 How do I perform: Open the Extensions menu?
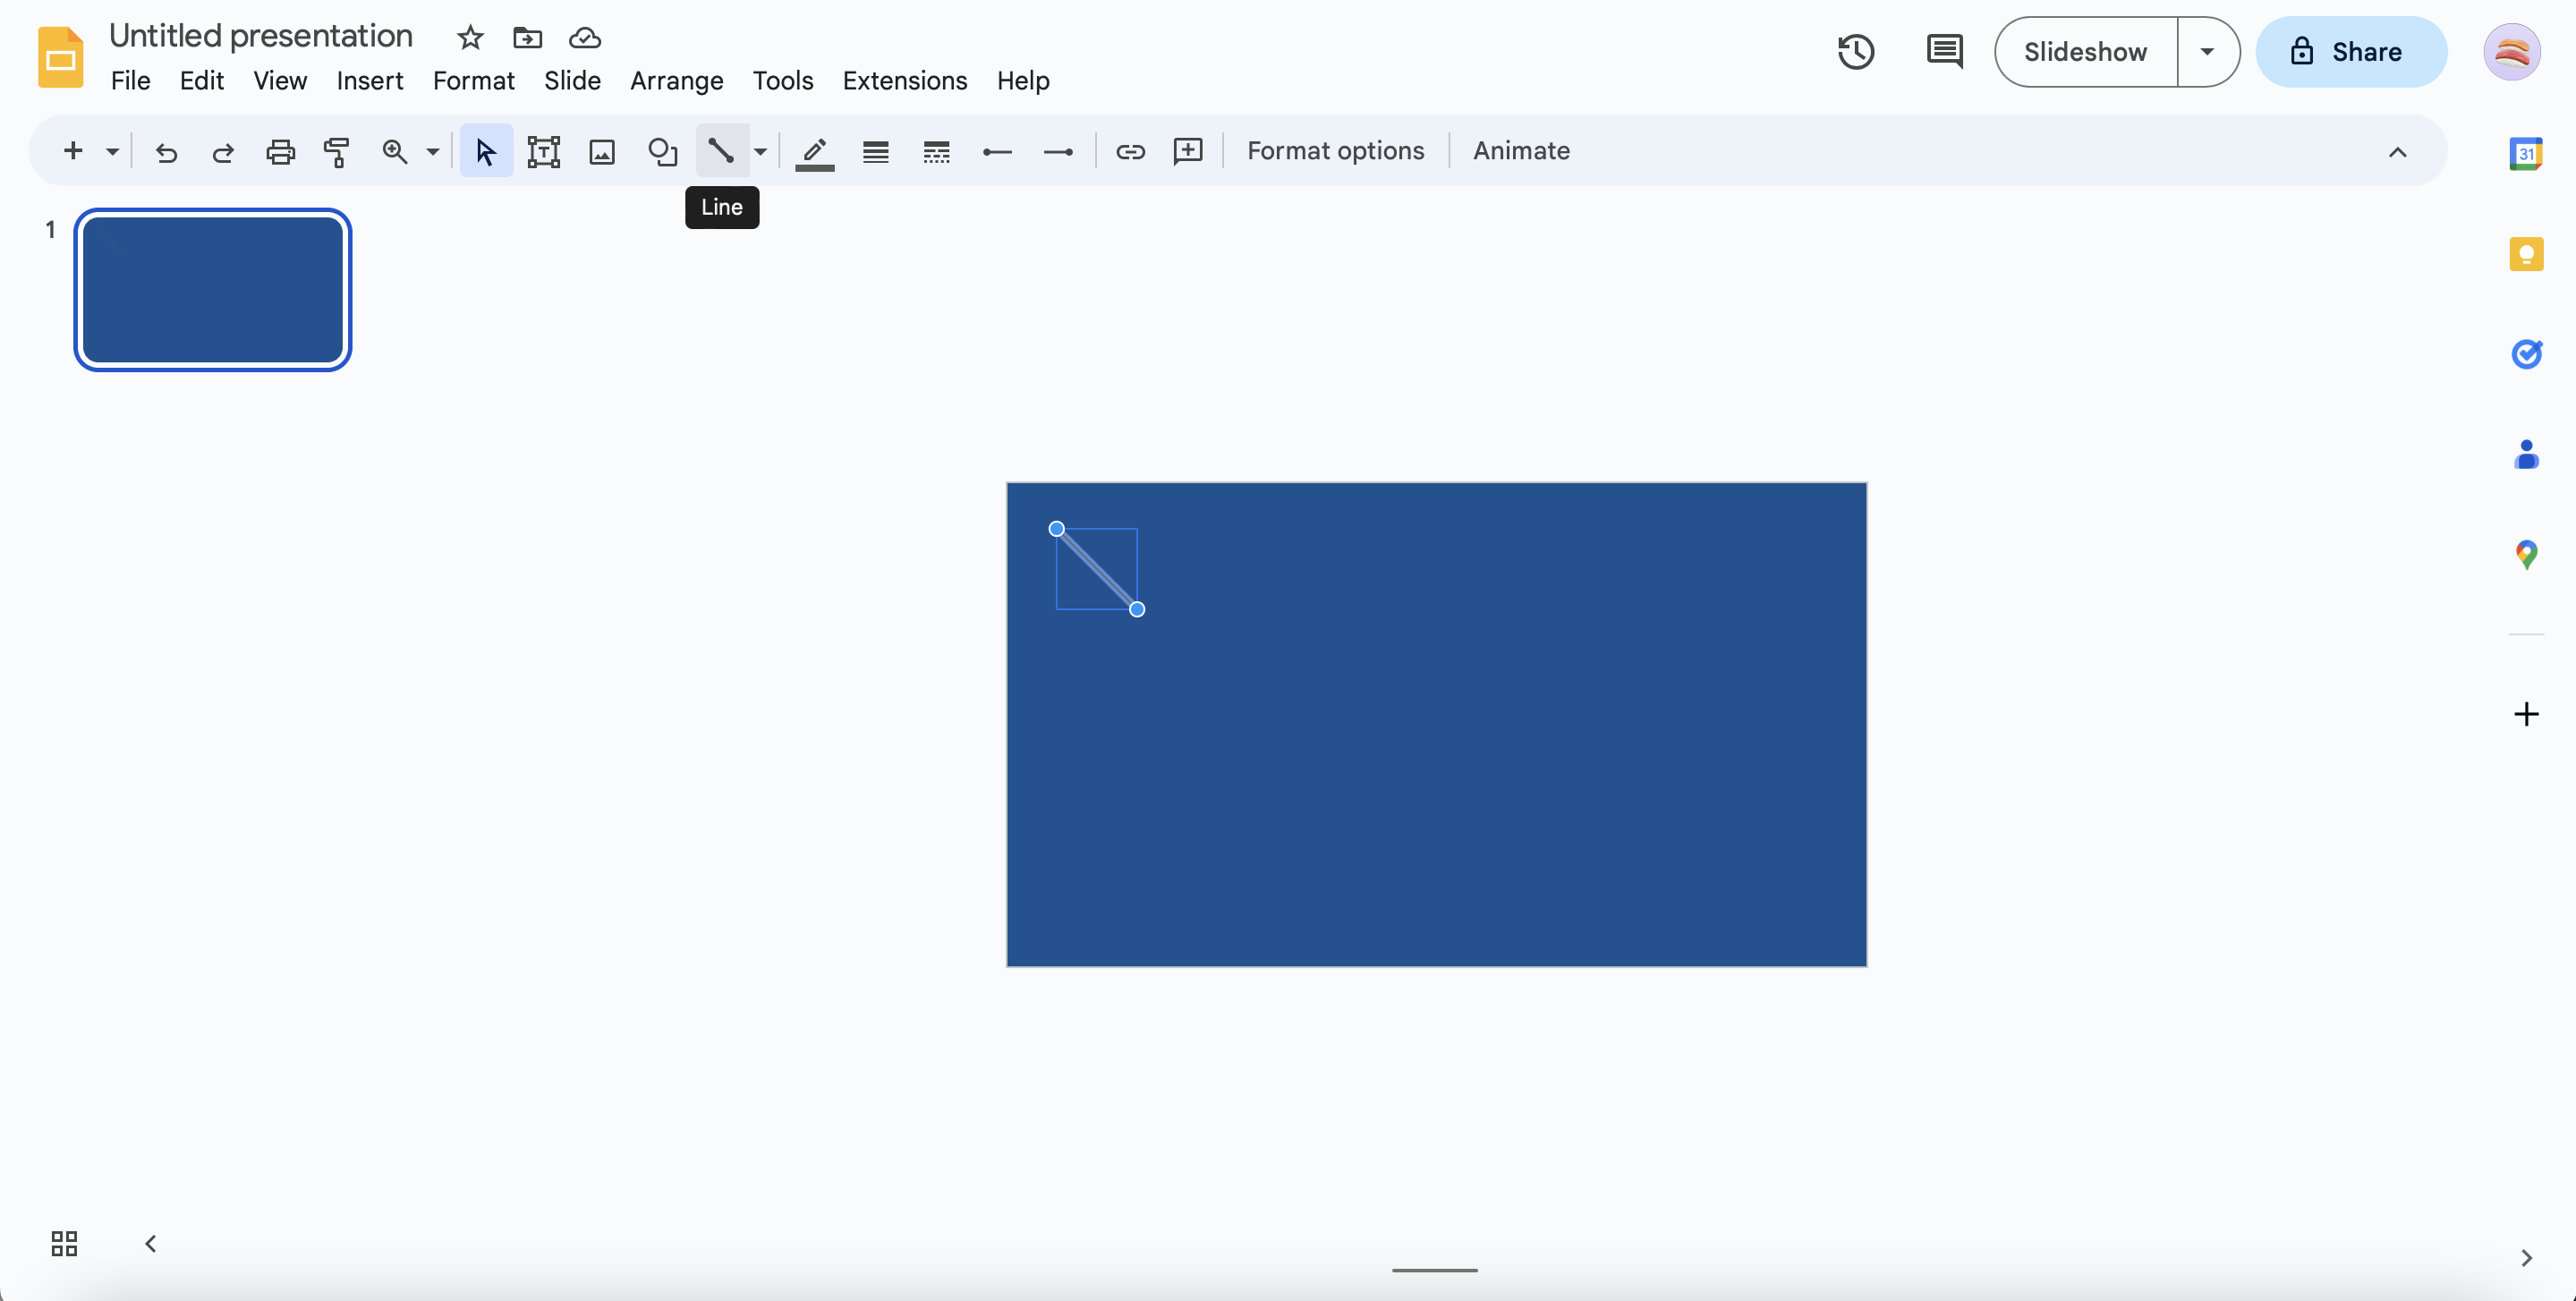point(904,80)
